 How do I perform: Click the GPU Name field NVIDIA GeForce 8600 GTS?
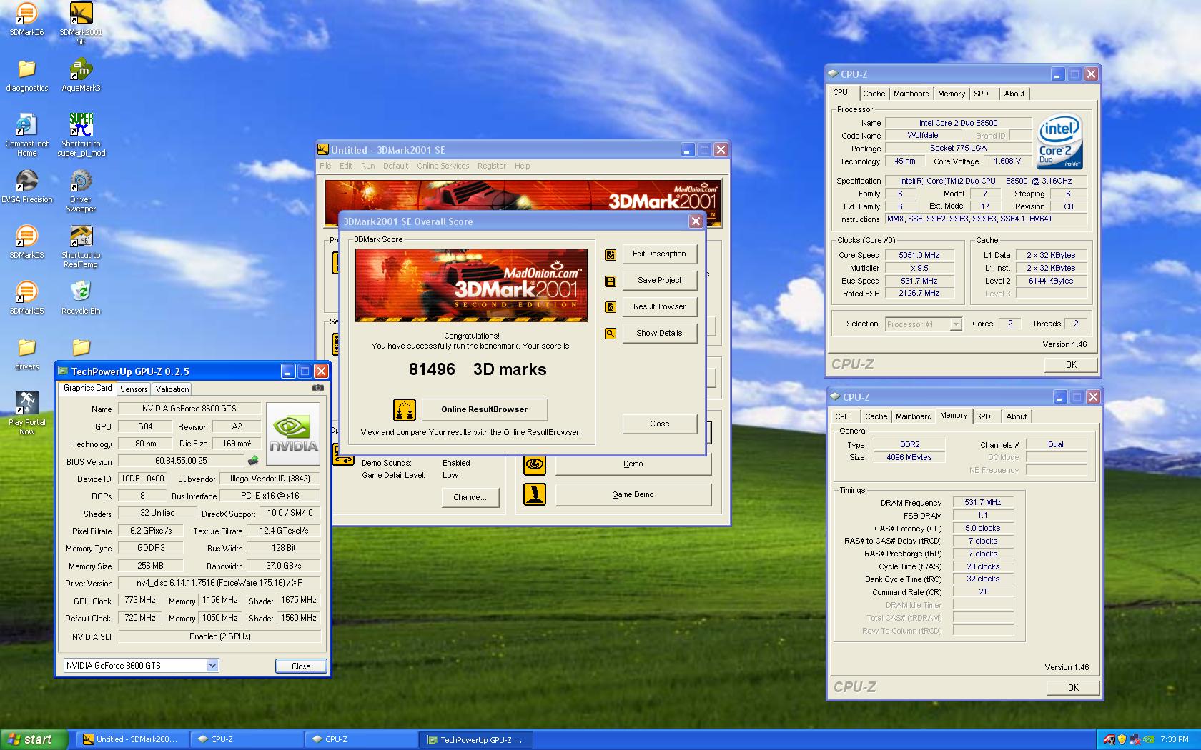[189, 409]
